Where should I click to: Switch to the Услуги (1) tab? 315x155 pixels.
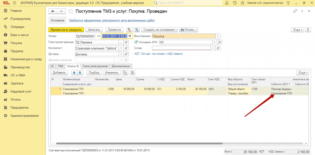pos(73,66)
